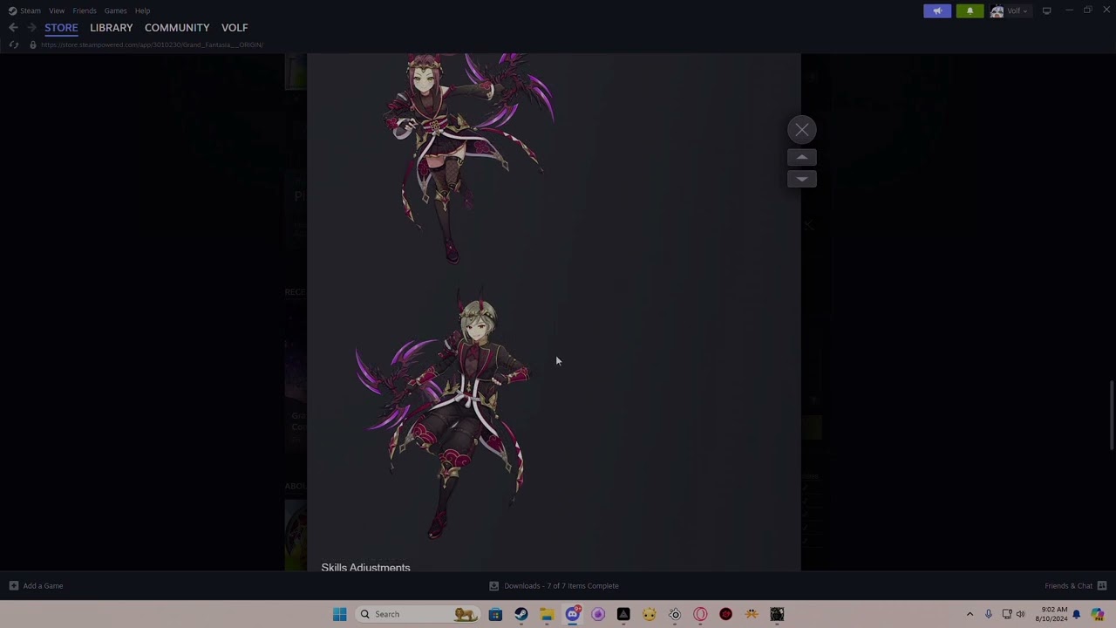Switch to the LIBRARY tab
The height and width of the screenshot is (628, 1116).
(x=111, y=28)
